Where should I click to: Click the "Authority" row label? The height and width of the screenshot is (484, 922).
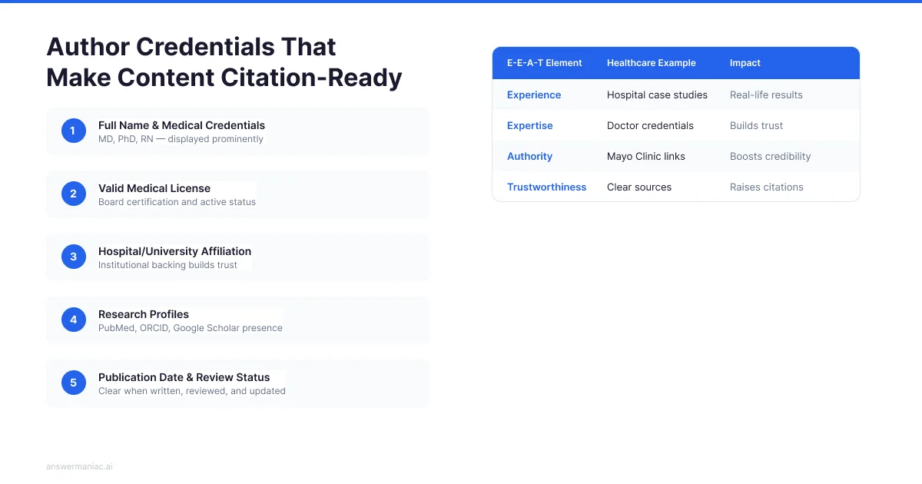(x=530, y=157)
